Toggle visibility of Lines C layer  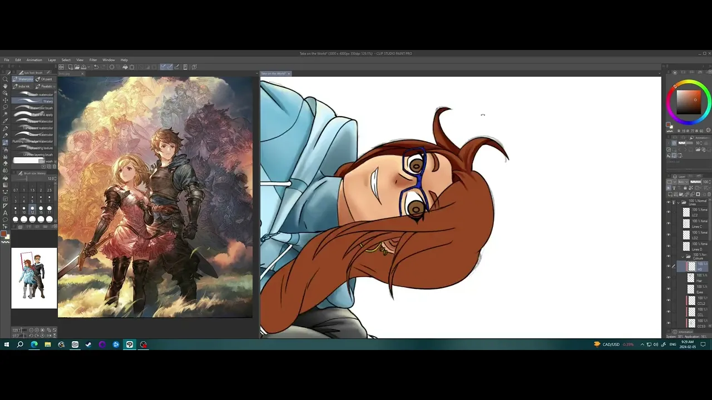click(668, 224)
